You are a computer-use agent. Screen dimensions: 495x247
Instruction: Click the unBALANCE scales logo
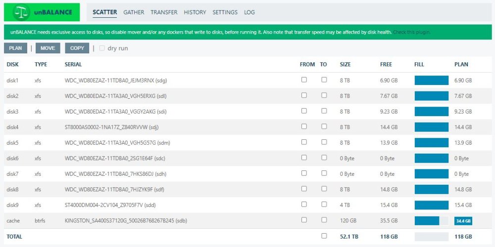[42, 12]
